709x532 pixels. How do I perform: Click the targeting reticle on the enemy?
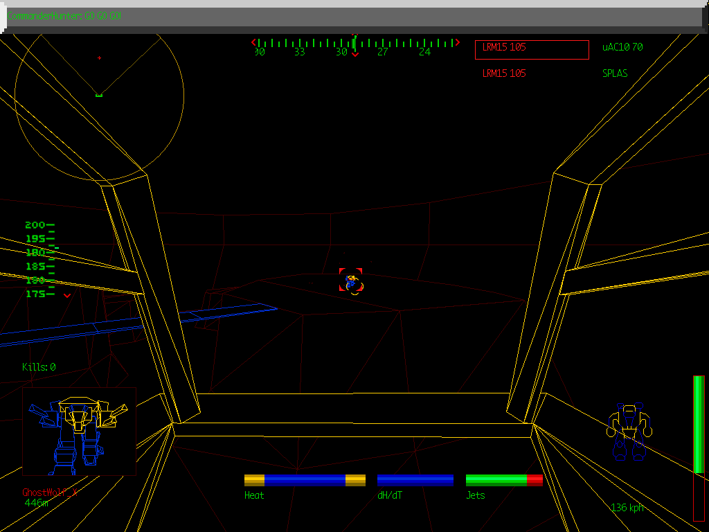[x=351, y=281]
